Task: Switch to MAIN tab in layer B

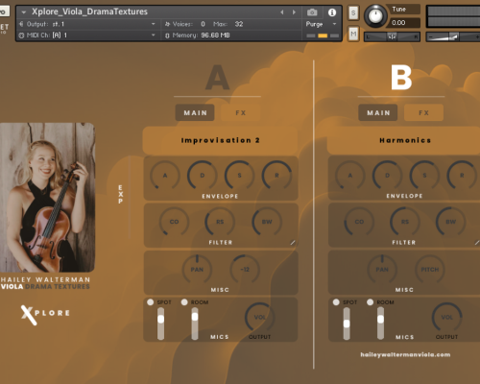Action: click(x=378, y=112)
